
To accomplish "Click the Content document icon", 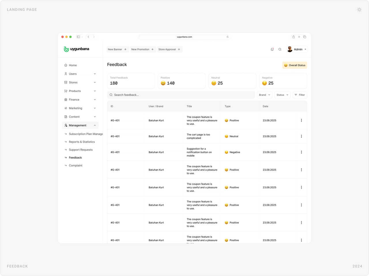I will point(66,117).
